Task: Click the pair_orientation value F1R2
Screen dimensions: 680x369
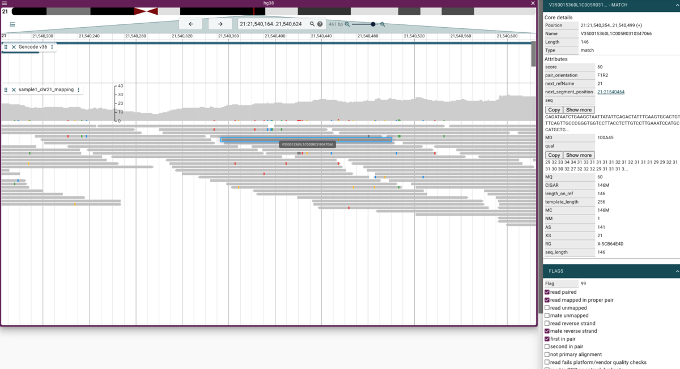Action: [x=603, y=75]
